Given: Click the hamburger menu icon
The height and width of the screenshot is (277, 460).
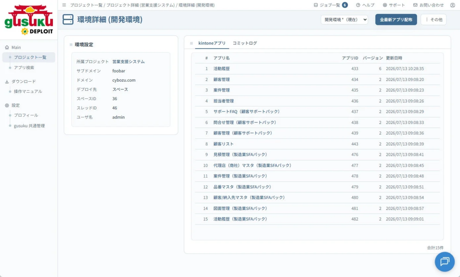Looking at the screenshot, I should tap(64, 5).
